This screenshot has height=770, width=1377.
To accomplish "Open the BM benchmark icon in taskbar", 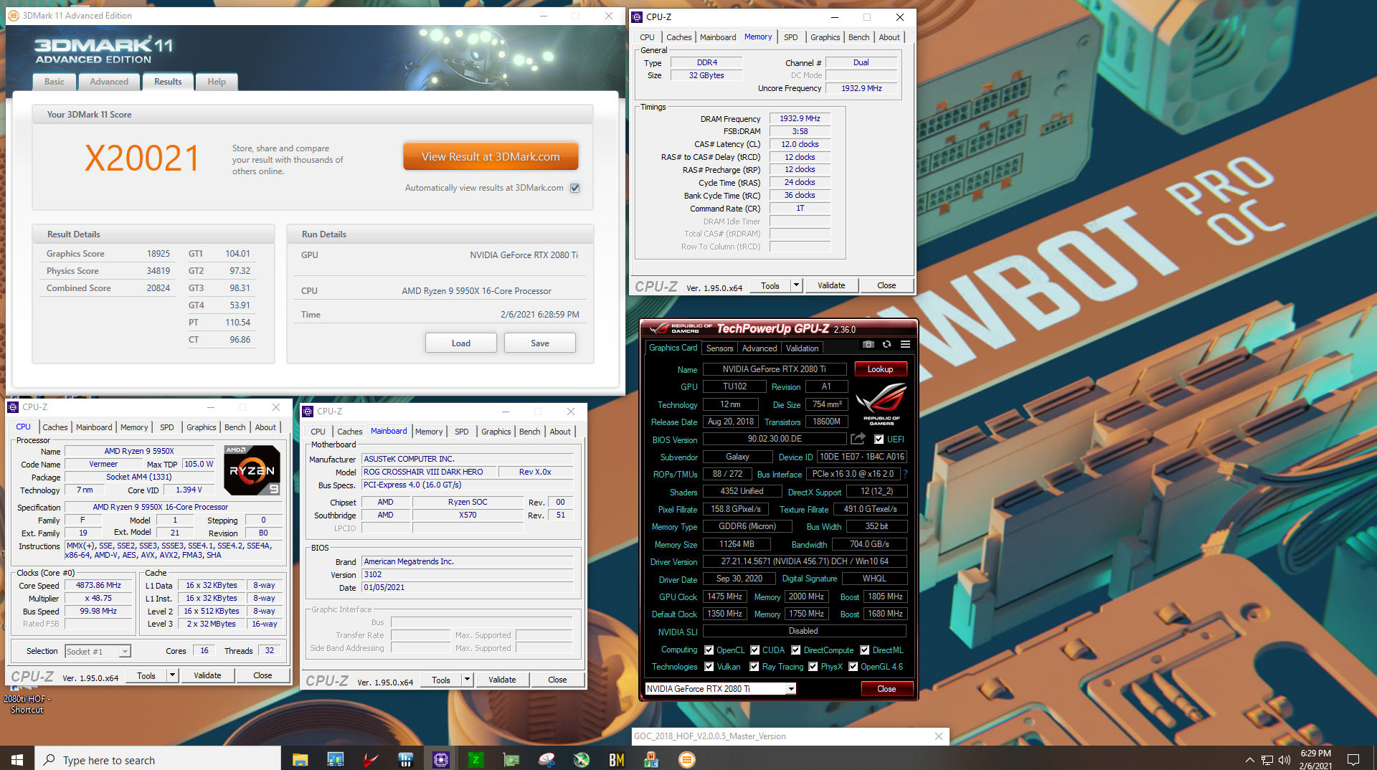I will pos(617,759).
